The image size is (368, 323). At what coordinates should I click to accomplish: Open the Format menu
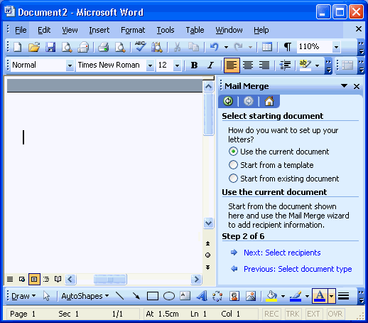tap(133, 30)
